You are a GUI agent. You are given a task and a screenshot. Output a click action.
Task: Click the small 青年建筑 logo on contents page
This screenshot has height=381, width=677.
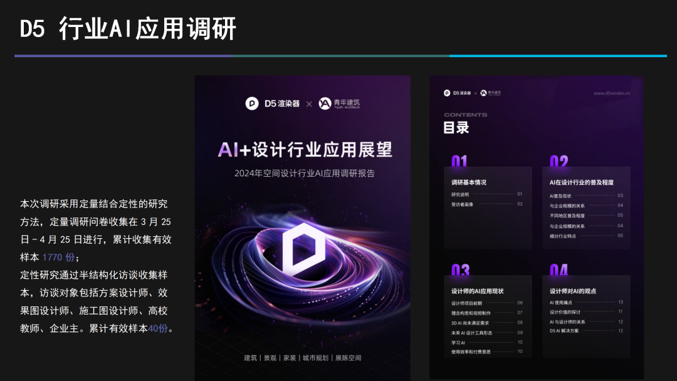(x=491, y=93)
